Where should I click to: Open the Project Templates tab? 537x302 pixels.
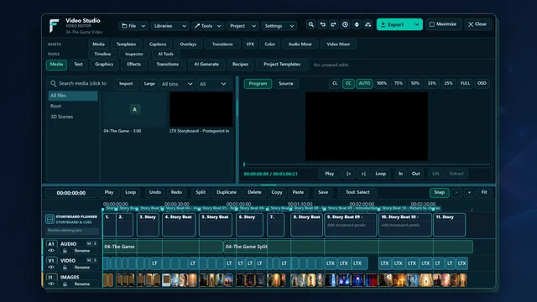click(282, 65)
